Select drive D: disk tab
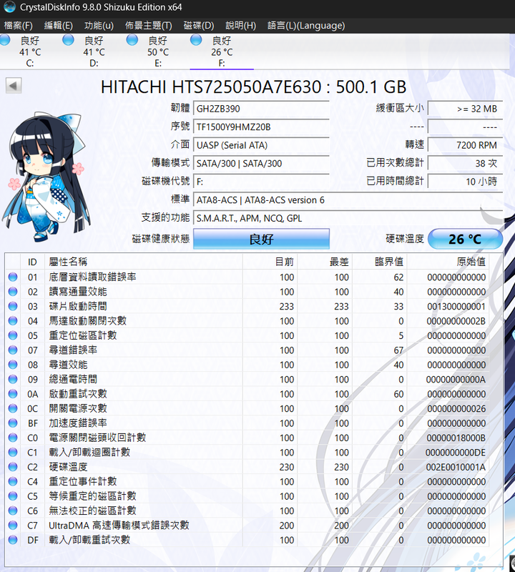This screenshot has width=515, height=572. [94, 51]
